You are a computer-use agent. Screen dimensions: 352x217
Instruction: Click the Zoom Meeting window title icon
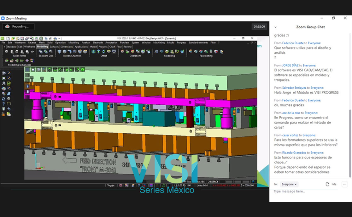click(x=3, y=18)
